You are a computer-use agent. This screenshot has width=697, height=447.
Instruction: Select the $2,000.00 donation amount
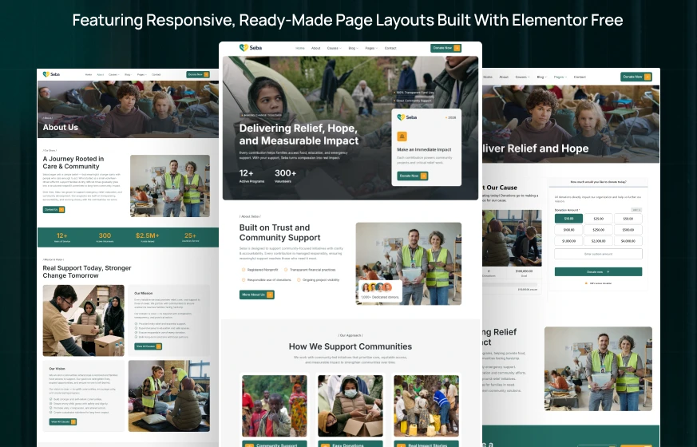(x=598, y=241)
